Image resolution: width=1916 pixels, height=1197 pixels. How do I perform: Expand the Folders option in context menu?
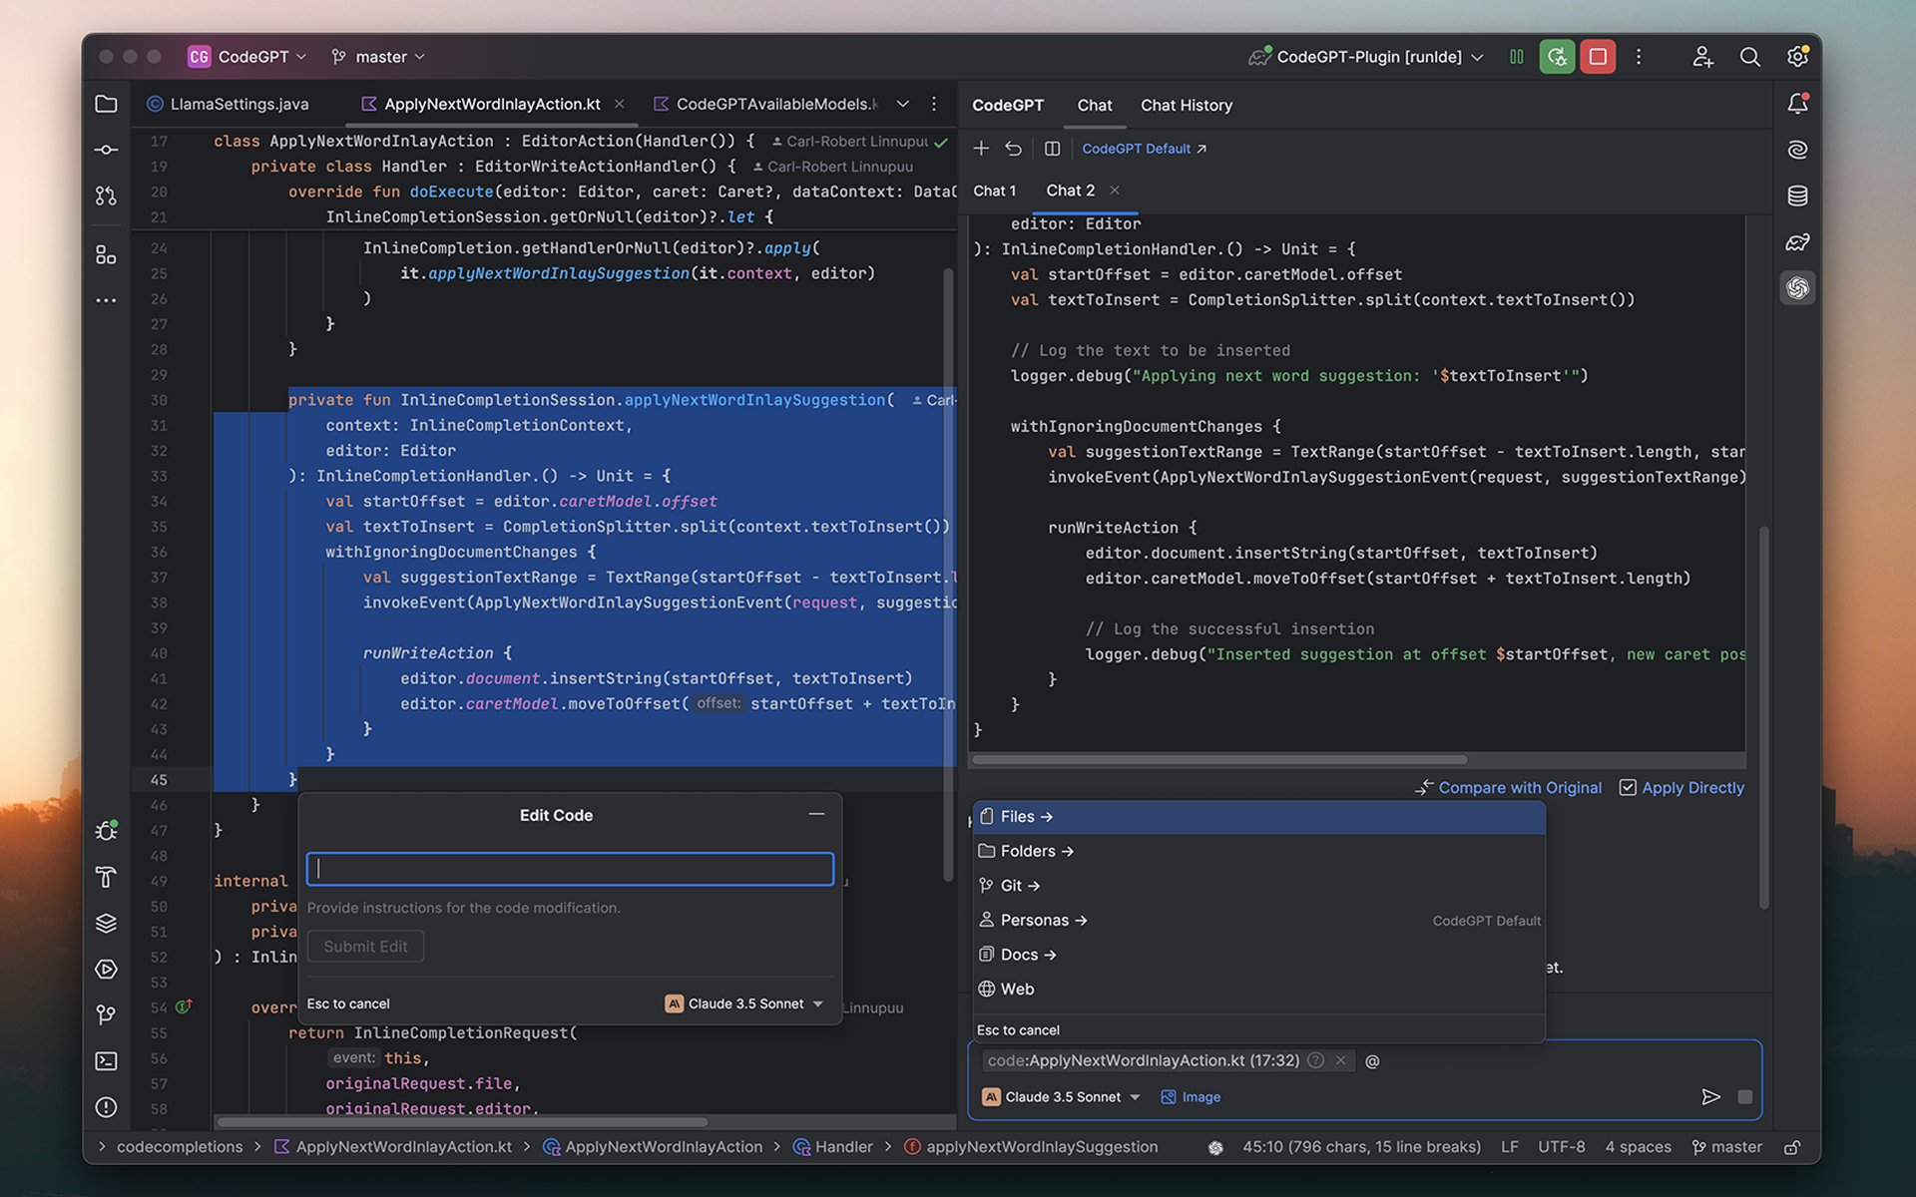tap(1035, 851)
